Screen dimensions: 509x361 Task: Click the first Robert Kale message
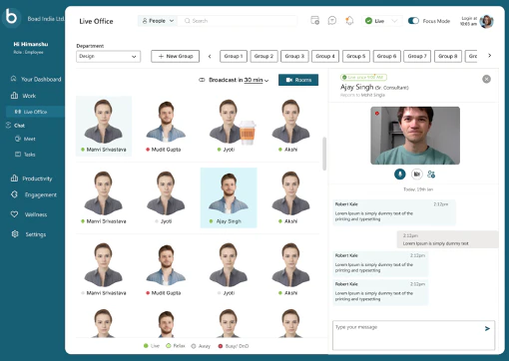tap(394, 212)
